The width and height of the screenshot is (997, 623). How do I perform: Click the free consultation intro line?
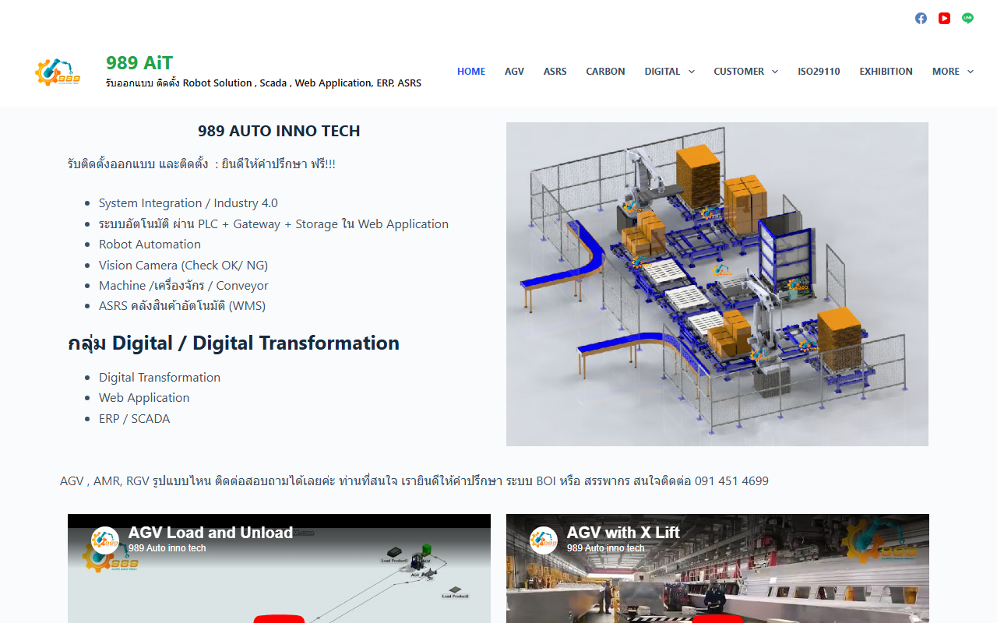click(202, 164)
